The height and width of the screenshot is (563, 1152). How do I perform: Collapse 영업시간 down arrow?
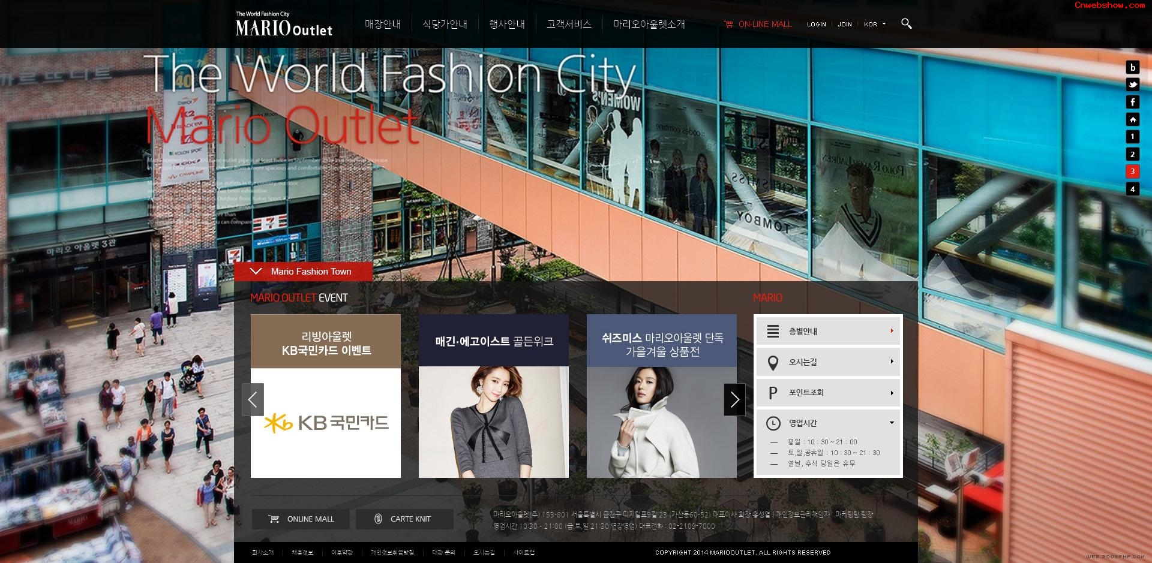tap(892, 423)
